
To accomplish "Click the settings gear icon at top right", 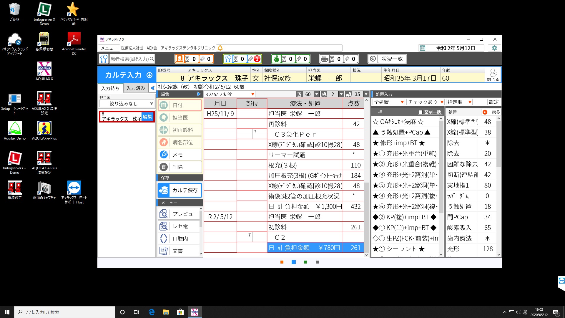I will pyautogui.click(x=494, y=48).
